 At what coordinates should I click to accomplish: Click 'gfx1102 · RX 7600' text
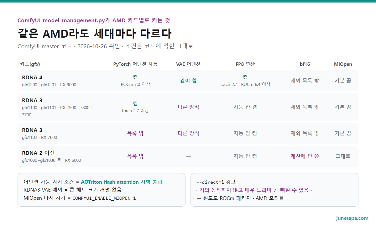click(39, 137)
